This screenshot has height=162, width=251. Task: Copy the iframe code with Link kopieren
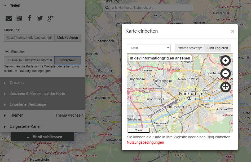tap(218, 48)
